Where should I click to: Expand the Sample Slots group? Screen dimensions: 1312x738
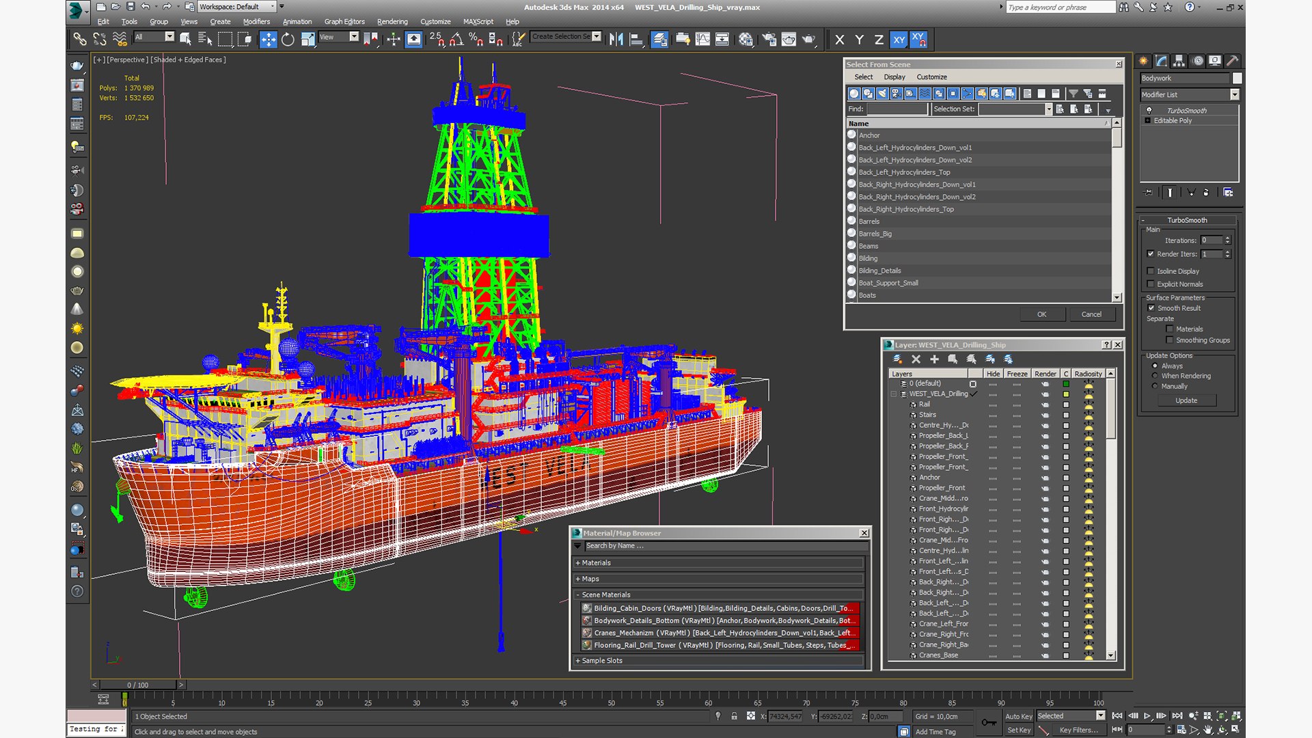pyautogui.click(x=719, y=661)
